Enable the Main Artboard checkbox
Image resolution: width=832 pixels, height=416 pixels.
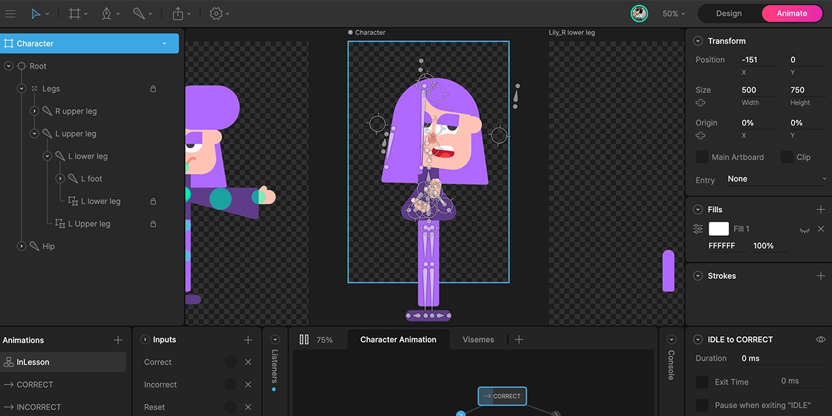coord(702,157)
